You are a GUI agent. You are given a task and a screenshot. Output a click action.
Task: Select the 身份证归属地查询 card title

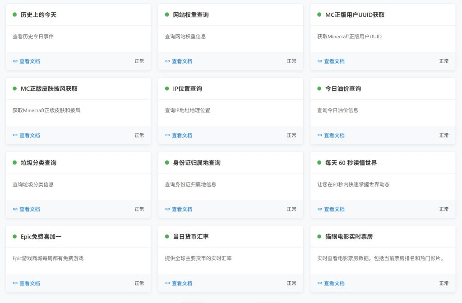197,162
